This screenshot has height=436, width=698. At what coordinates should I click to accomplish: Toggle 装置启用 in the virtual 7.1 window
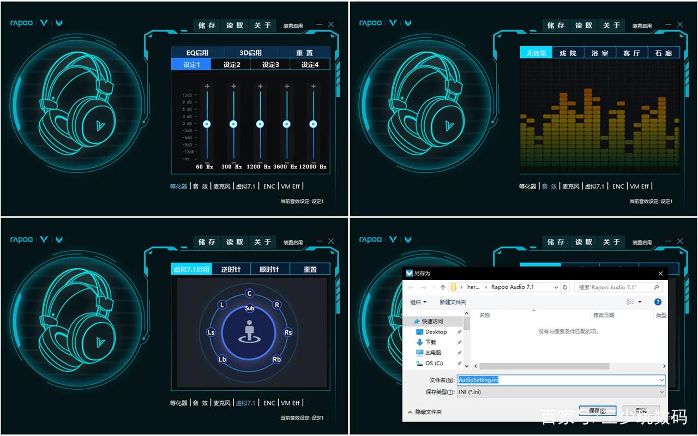[x=293, y=243]
